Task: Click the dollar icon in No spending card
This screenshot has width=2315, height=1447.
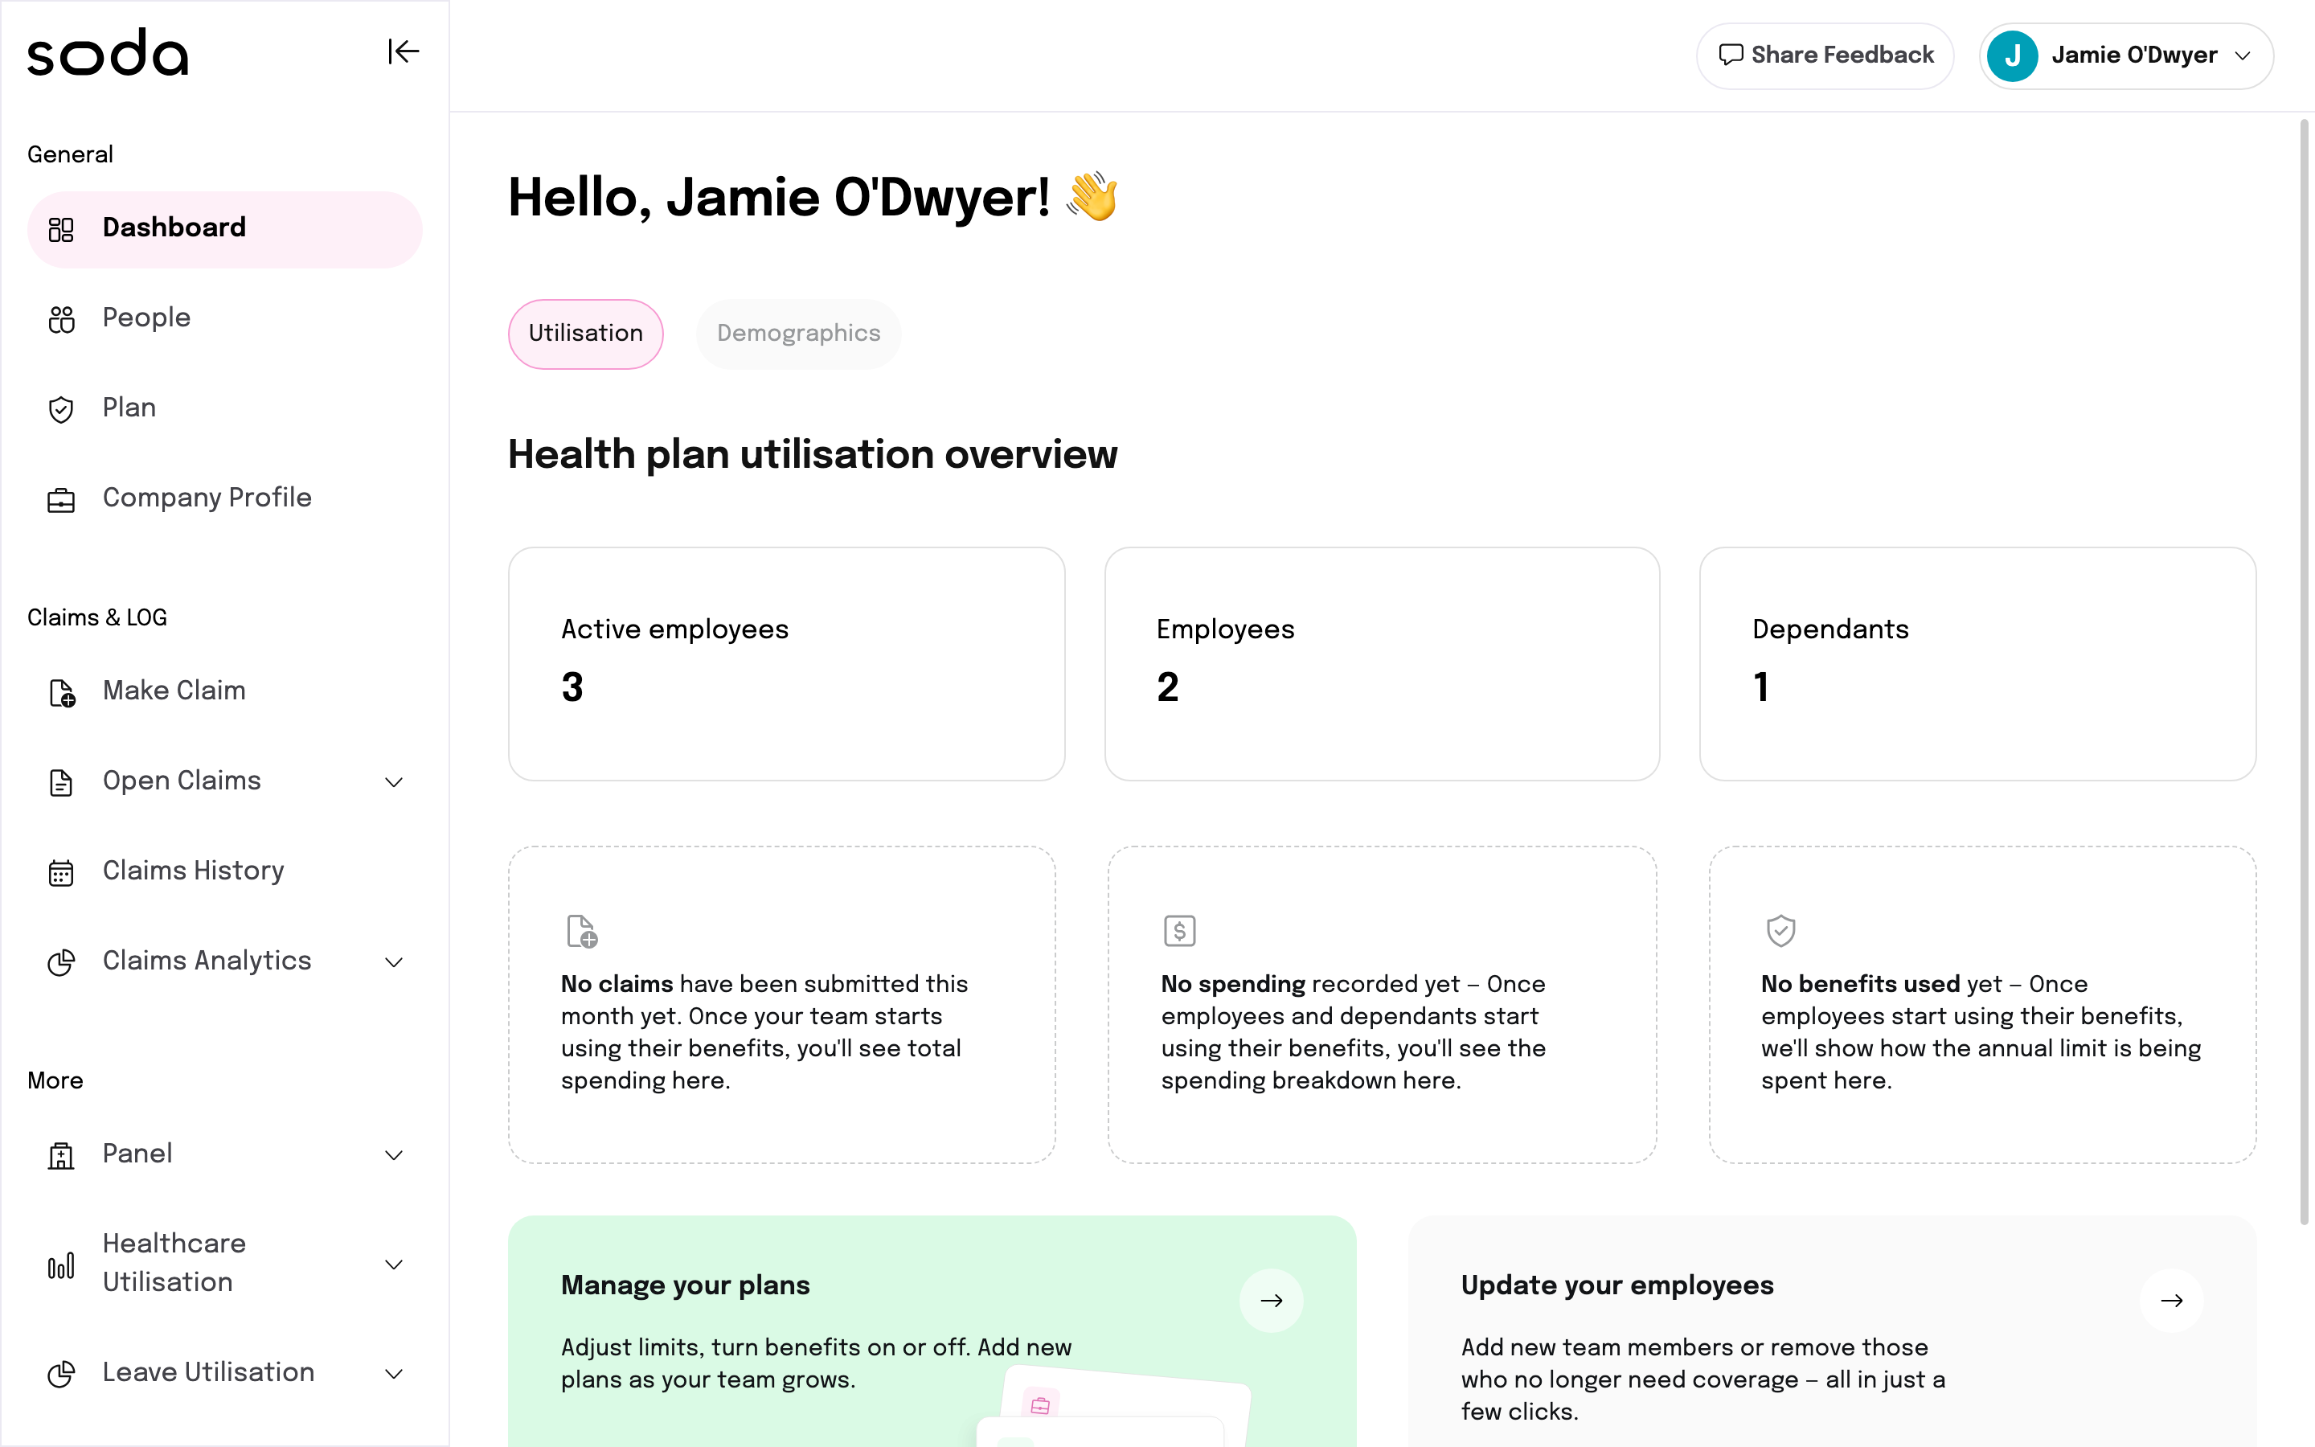Action: tap(1179, 930)
